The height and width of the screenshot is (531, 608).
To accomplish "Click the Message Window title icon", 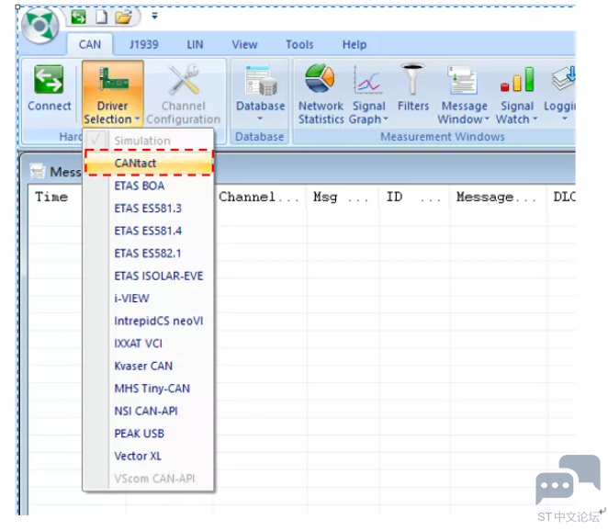I will click(38, 171).
